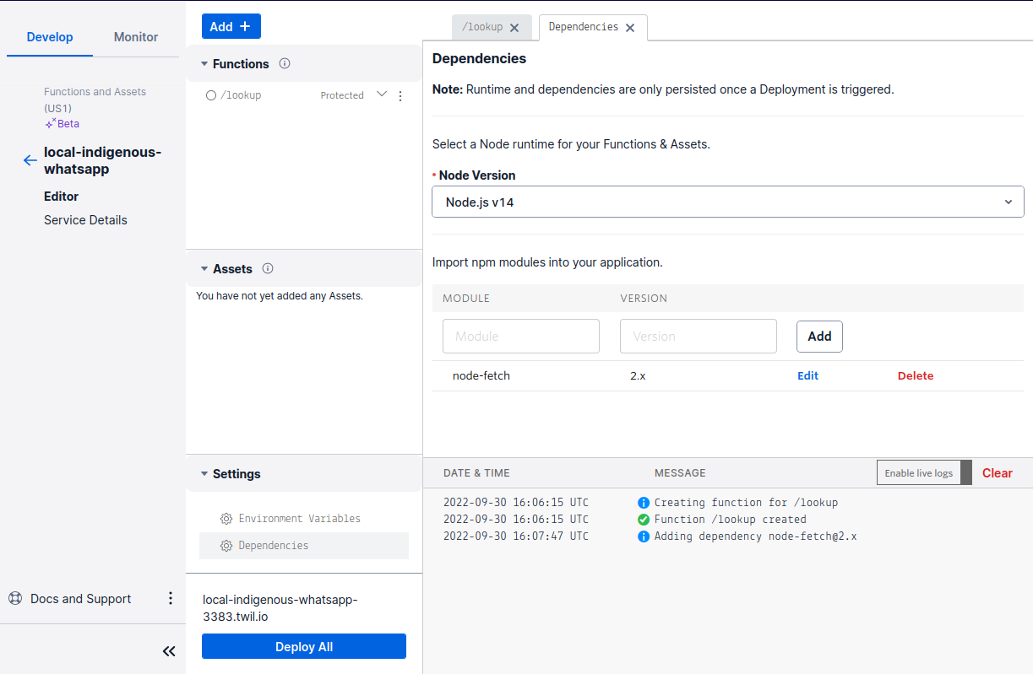Collapse the Assets section
Viewport: 1033px width, 674px height.
[204, 269]
